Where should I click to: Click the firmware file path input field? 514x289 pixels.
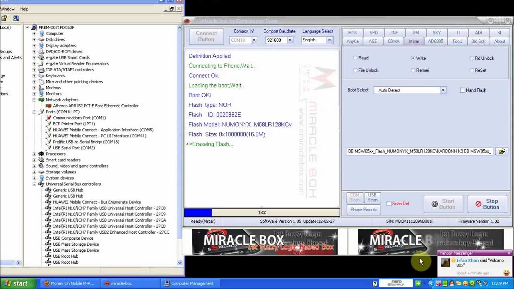tap(420, 151)
